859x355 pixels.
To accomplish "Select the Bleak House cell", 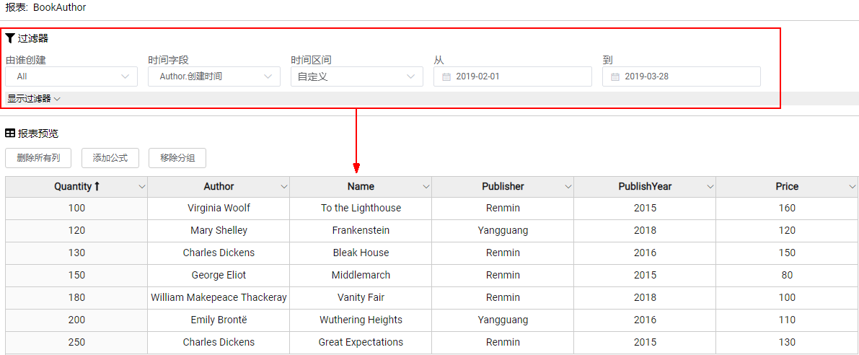I will point(361,253).
